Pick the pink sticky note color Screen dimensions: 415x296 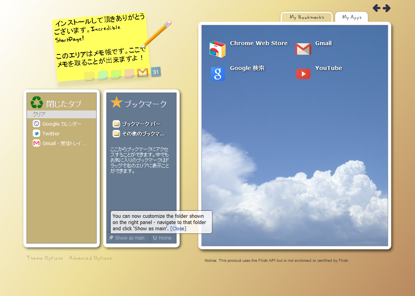tap(129, 73)
